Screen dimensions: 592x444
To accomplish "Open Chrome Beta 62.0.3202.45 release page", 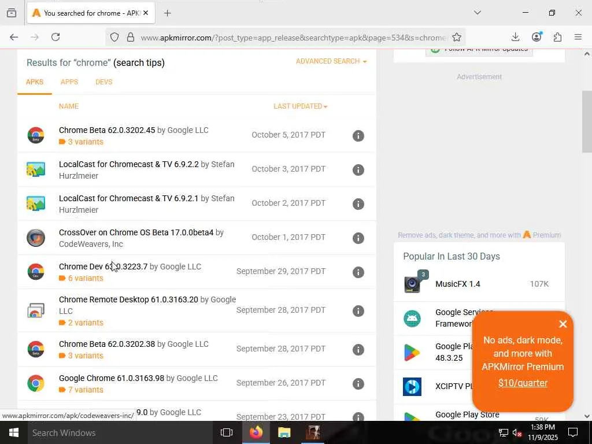I will click(107, 130).
